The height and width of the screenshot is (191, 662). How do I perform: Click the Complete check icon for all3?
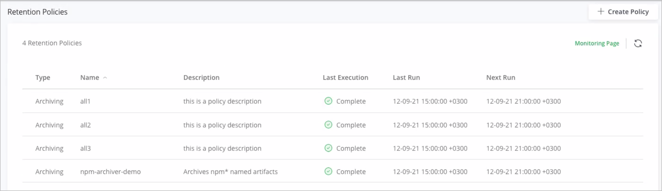coord(328,148)
